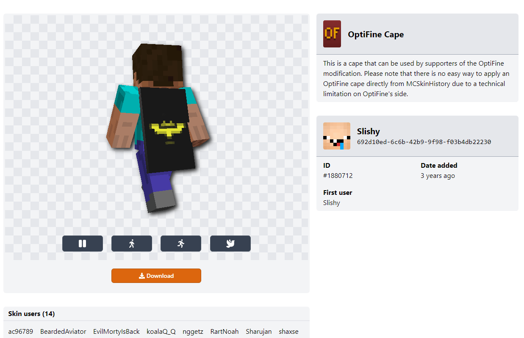The width and height of the screenshot is (524, 338).
Task: Pause the skin animation
Action: pyautogui.click(x=82, y=243)
